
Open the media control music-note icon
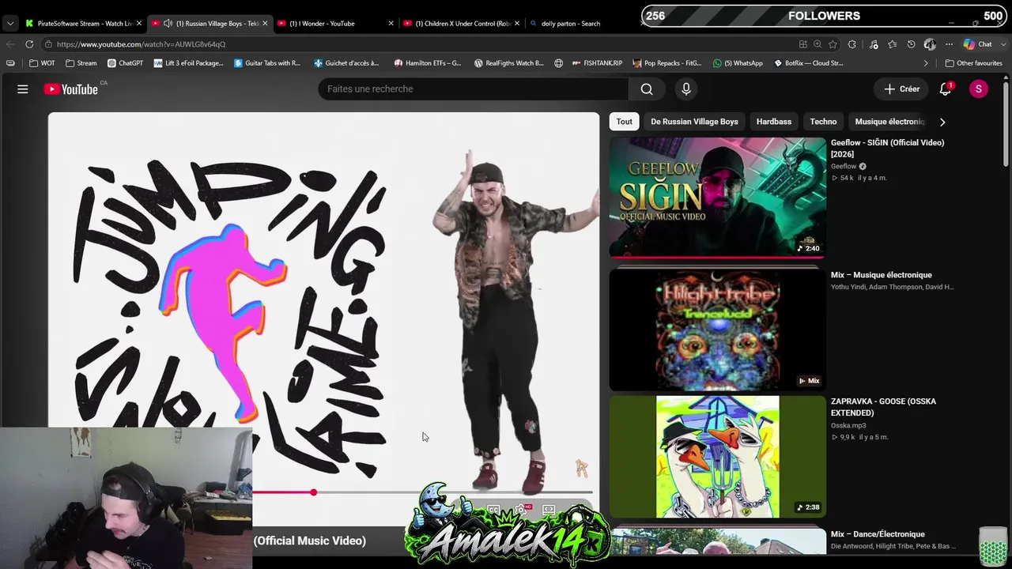click(x=874, y=44)
